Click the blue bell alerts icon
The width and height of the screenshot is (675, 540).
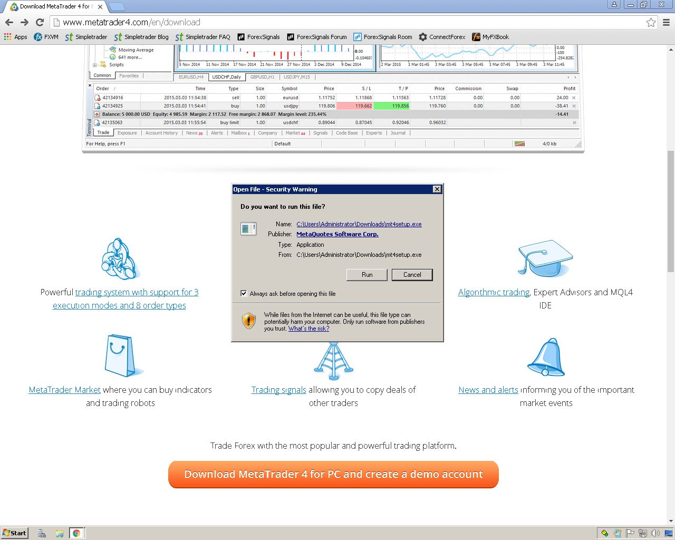pyautogui.click(x=546, y=357)
